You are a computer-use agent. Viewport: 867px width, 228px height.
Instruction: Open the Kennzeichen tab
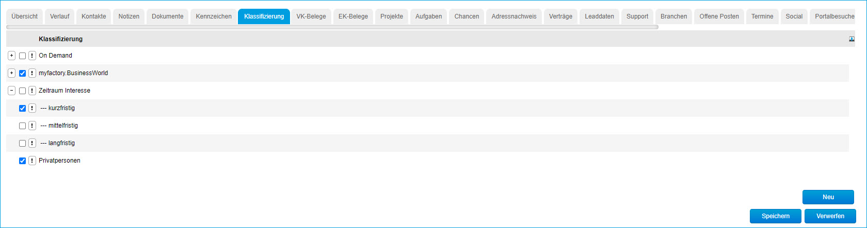214,16
